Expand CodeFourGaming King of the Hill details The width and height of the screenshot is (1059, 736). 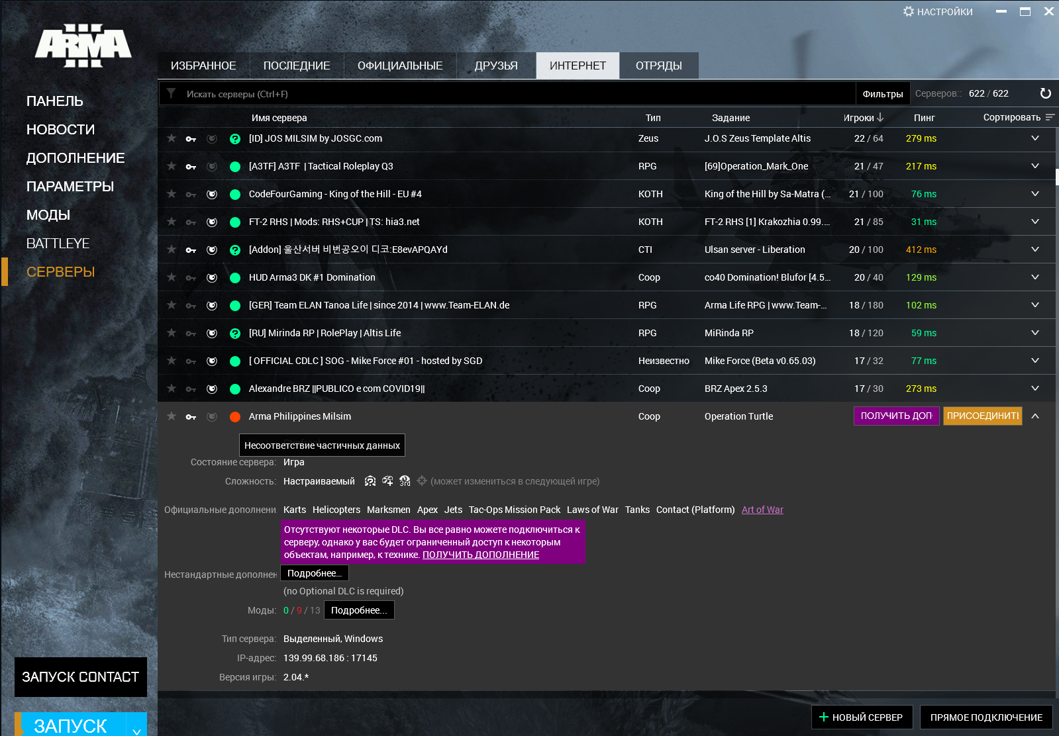point(1035,194)
